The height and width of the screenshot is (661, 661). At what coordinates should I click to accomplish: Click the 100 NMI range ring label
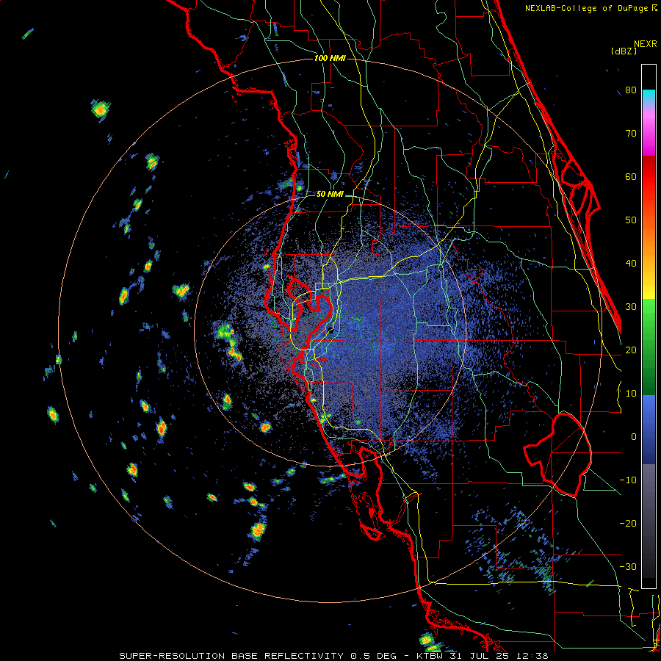pos(330,58)
